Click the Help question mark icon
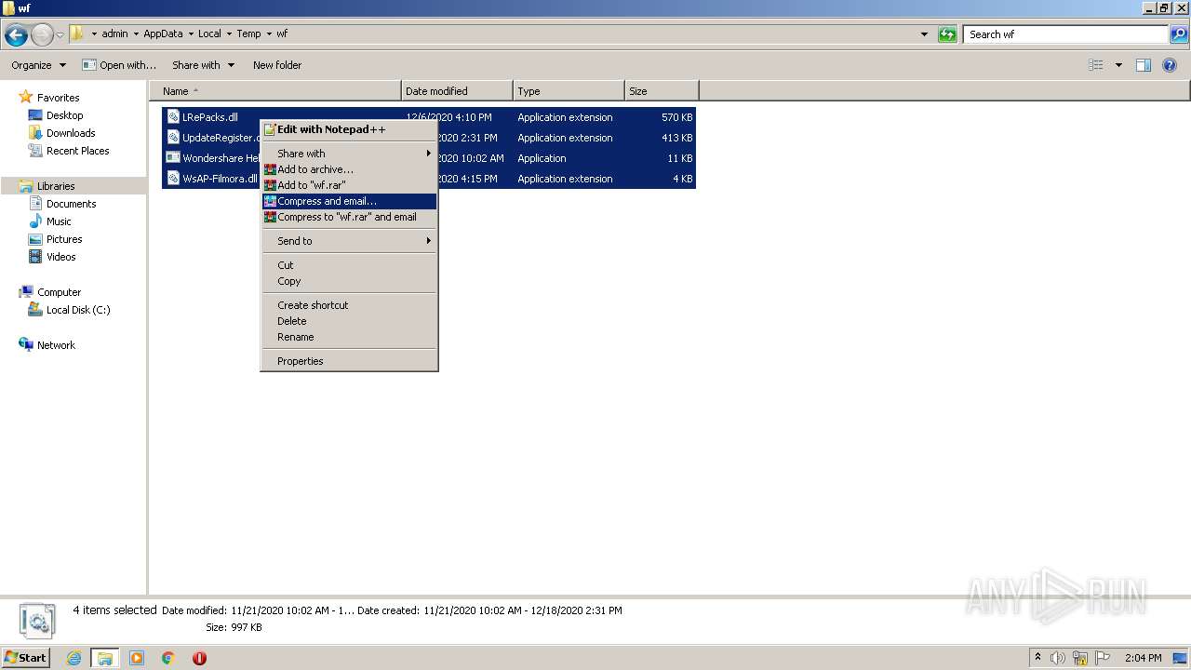This screenshot has width=1191, height=670. click(1171, 65)
